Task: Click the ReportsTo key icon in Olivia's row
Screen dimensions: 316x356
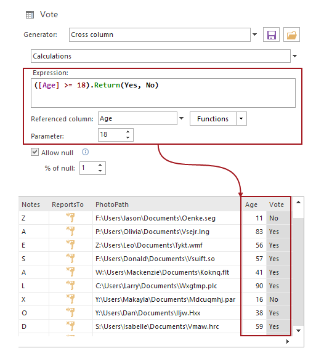Action: [70, 231]
